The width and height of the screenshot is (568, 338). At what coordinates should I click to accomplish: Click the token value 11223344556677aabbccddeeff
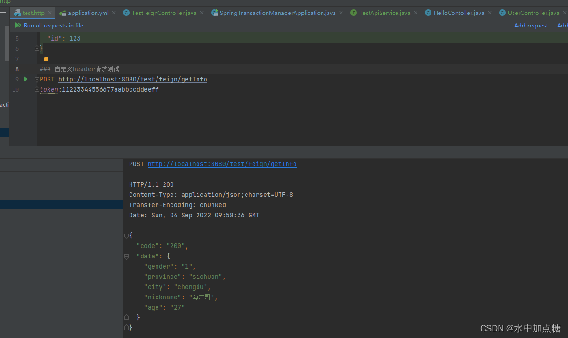click(110, 89)
